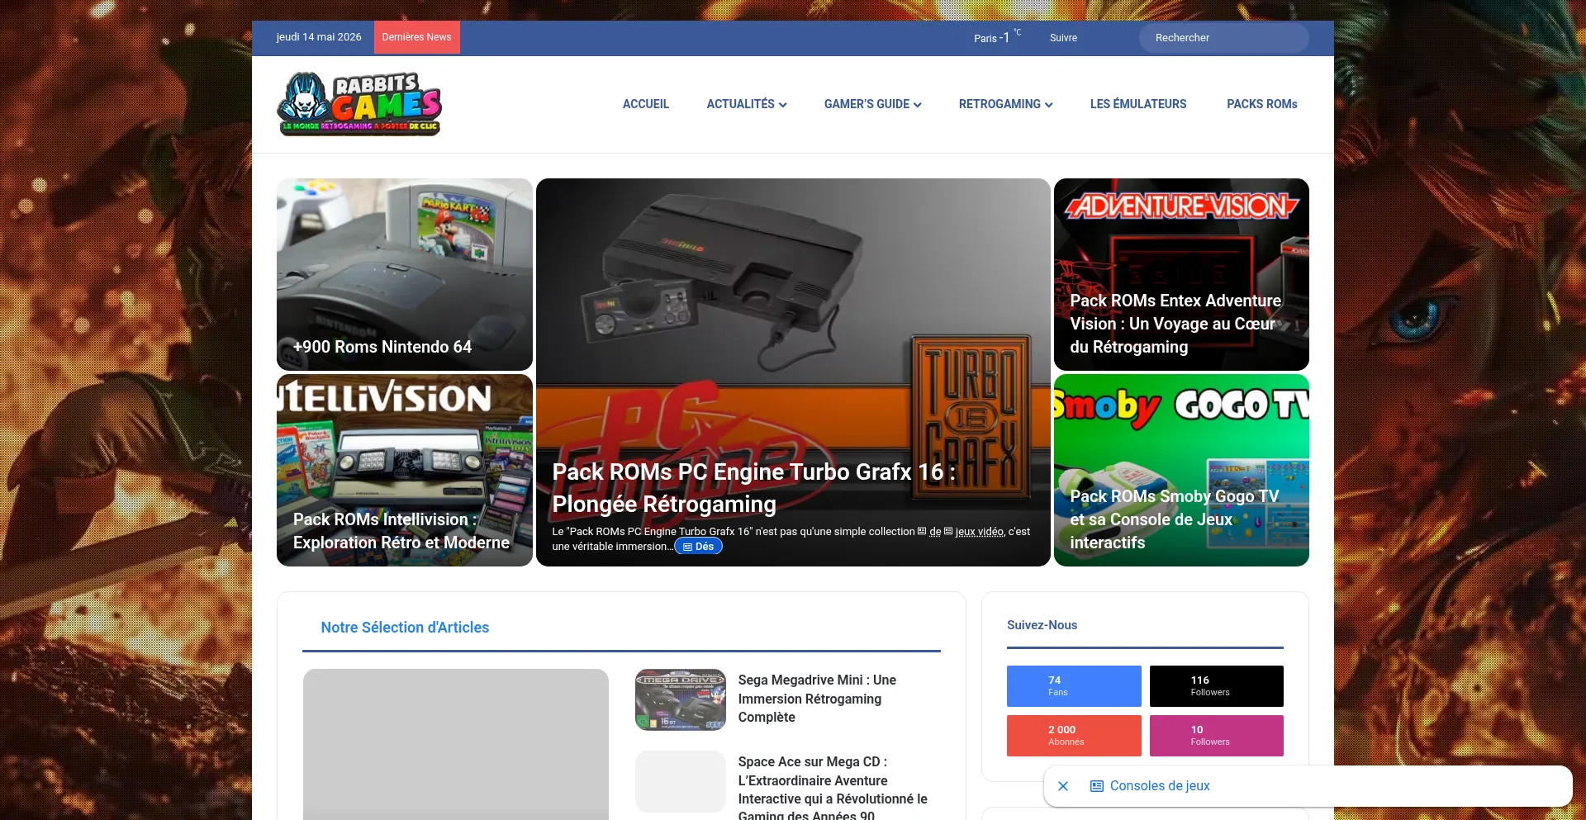Click the Suivre link in top bar

coord(1063,38)
